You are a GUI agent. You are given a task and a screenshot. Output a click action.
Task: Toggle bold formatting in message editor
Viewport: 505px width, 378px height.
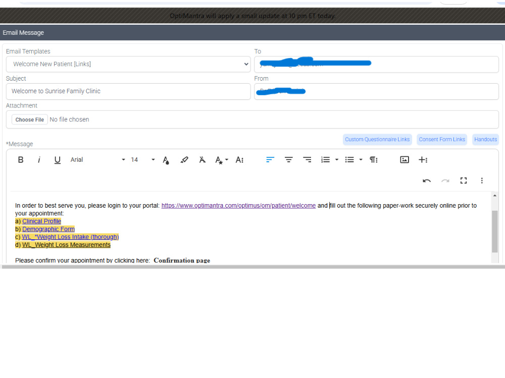pos(21,160)
